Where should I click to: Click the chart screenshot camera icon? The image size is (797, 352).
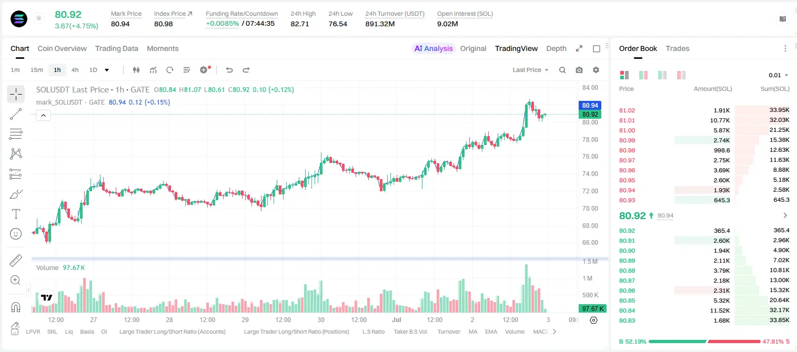579,70
